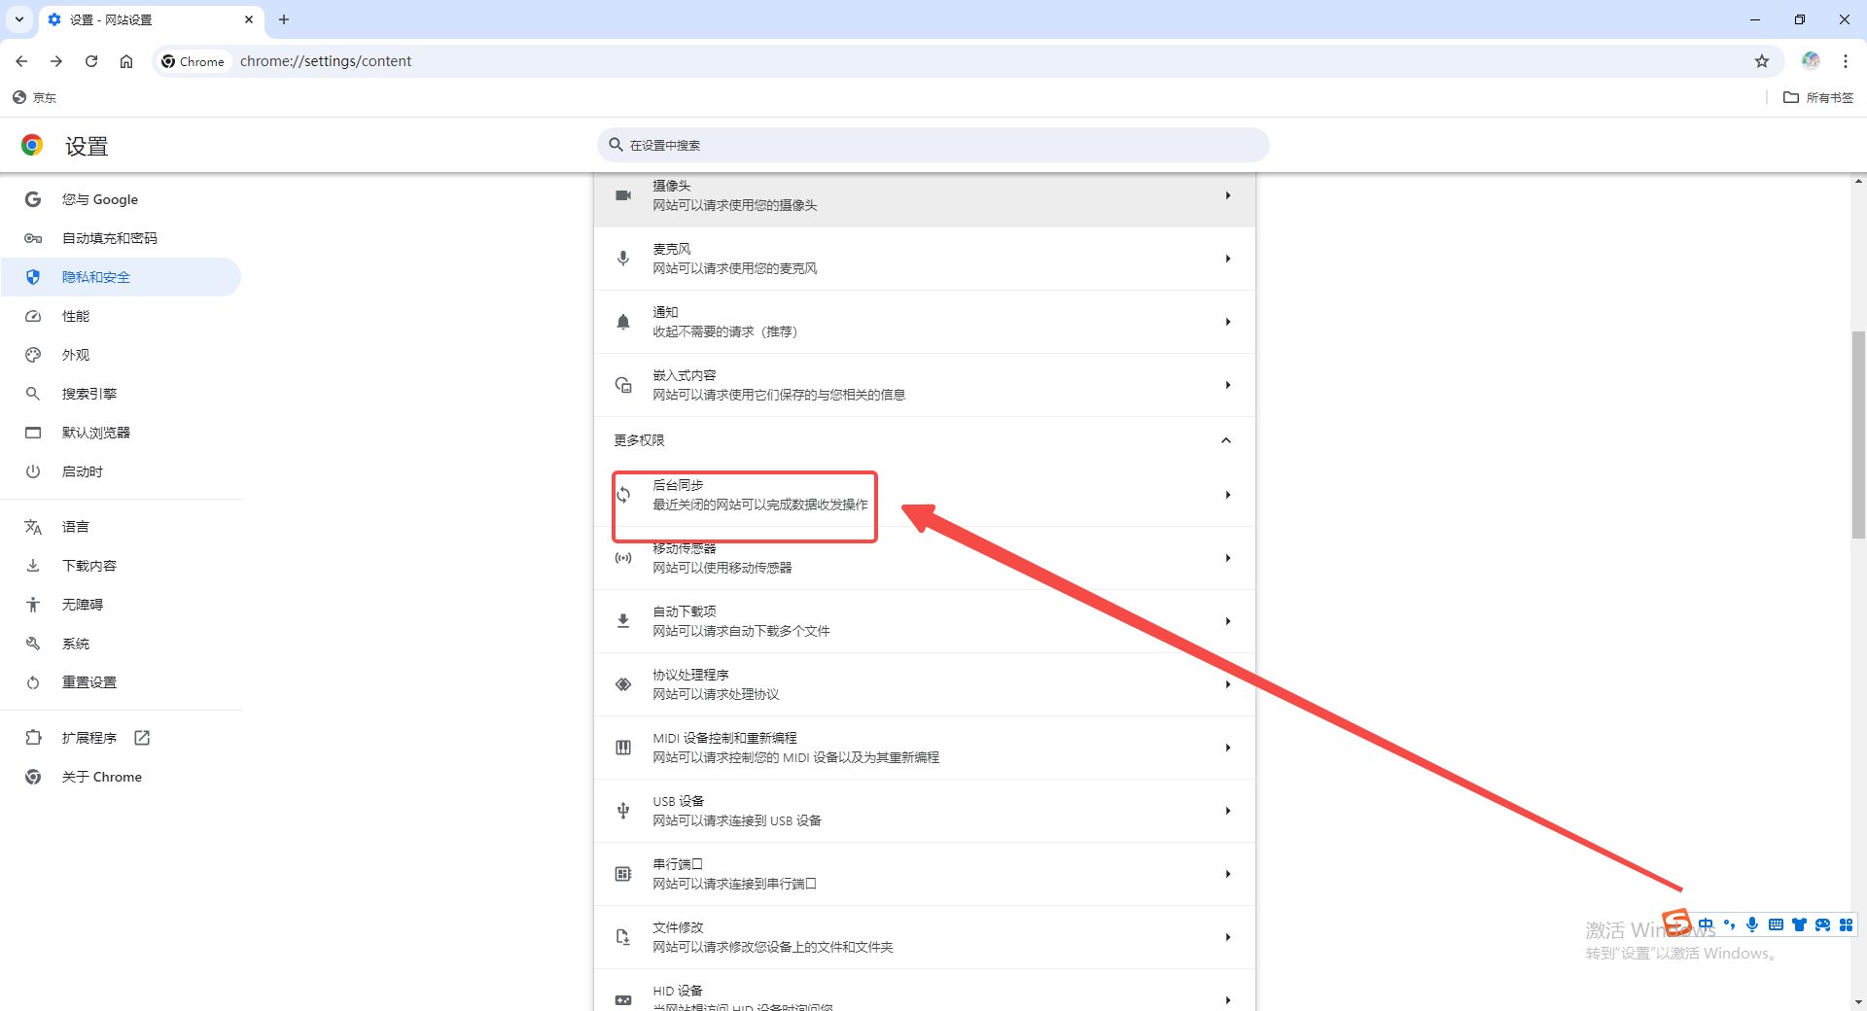Click the file edit icon in 文件修改 row
Image resolution: width=1867 pixels, height=1011 pixels.
(623, 937)
